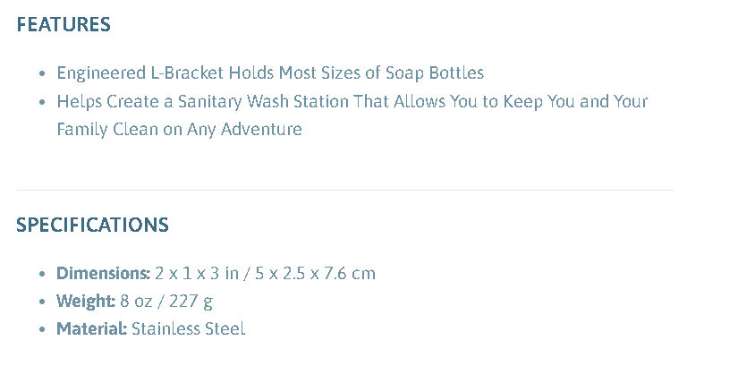Image resolution: width=738 pixels, height=366 pixels.
Task: Click the bullet before Material
Action: 42,328
